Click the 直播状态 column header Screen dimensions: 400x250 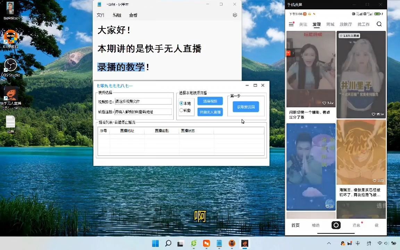click(188, 131)
